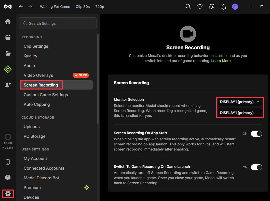The height and width of the screenshot is (201, 270).
Task: Click the back arrow navigation button
Action: coord(21,7)
